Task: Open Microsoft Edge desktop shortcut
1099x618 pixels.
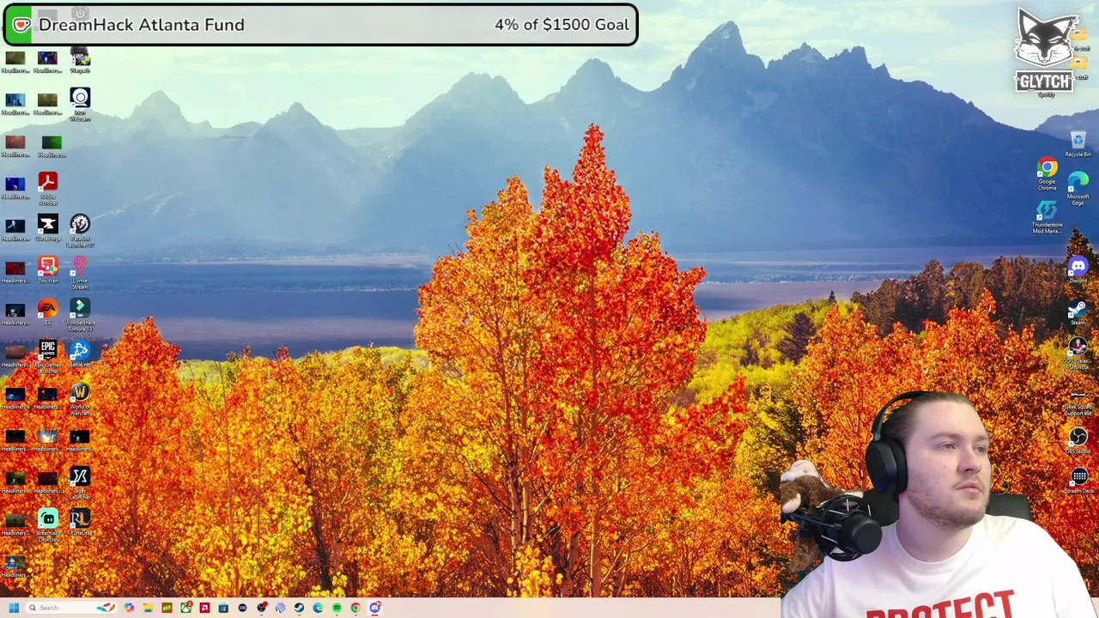Action: (x=1078, y=188)
